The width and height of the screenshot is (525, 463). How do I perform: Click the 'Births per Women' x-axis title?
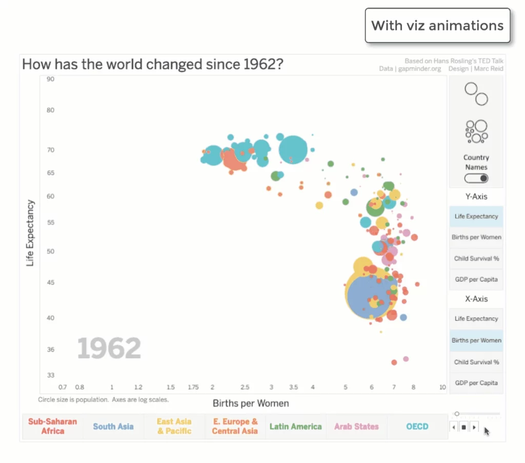coord(251,403)
